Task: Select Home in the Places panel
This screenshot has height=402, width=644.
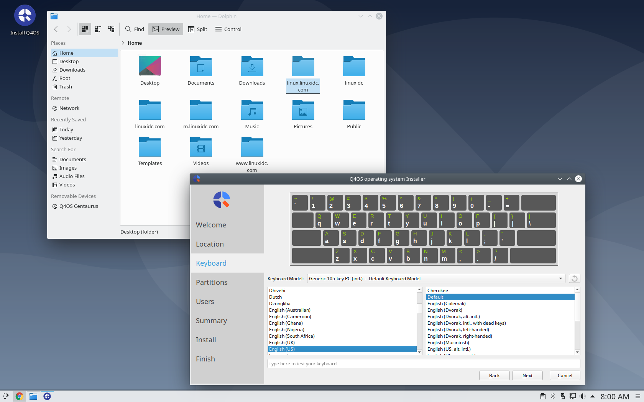Action: tap(84, 53)
